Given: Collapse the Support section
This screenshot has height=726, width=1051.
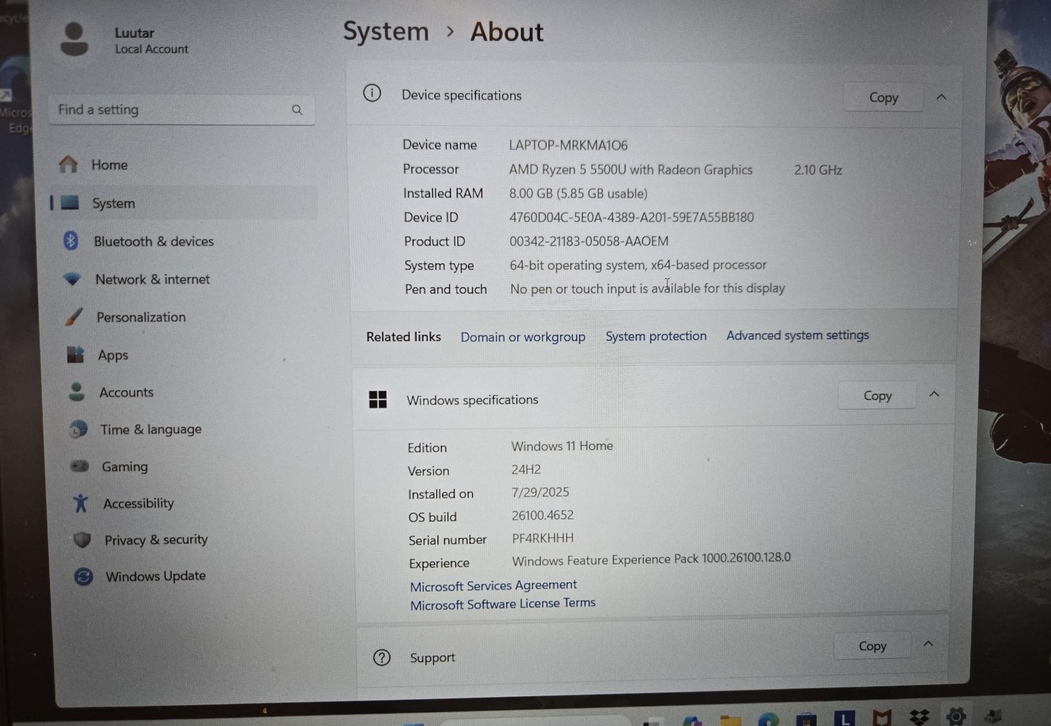Looking at the screenshot, I should (928, 644).
